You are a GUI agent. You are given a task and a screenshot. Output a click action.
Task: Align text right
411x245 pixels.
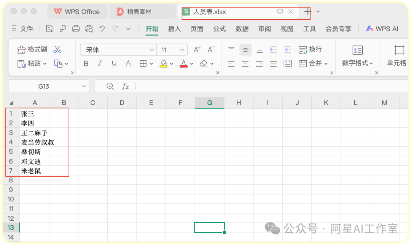pos(260,63)
